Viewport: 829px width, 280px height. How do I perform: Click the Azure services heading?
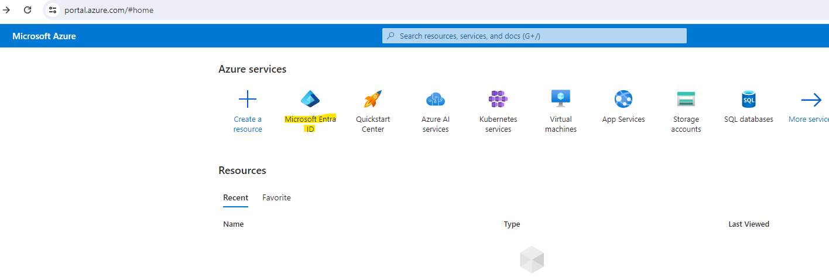(252, 69)
